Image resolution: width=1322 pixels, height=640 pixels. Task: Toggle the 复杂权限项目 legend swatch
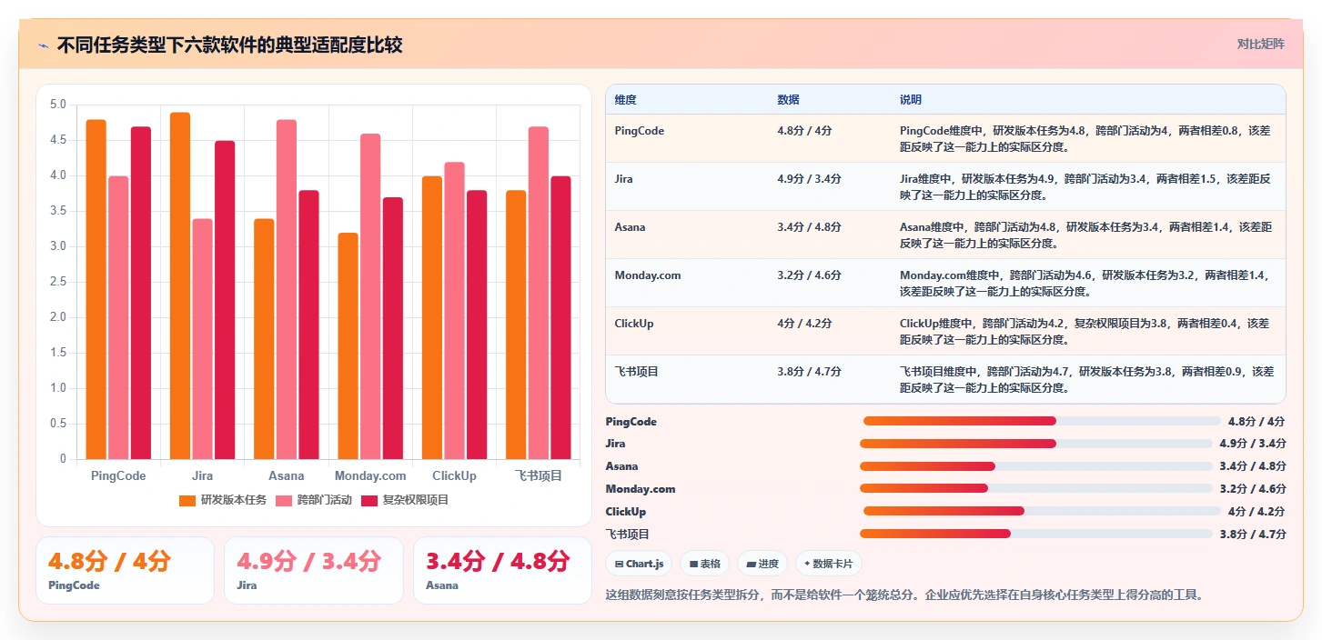pos(369,500)
